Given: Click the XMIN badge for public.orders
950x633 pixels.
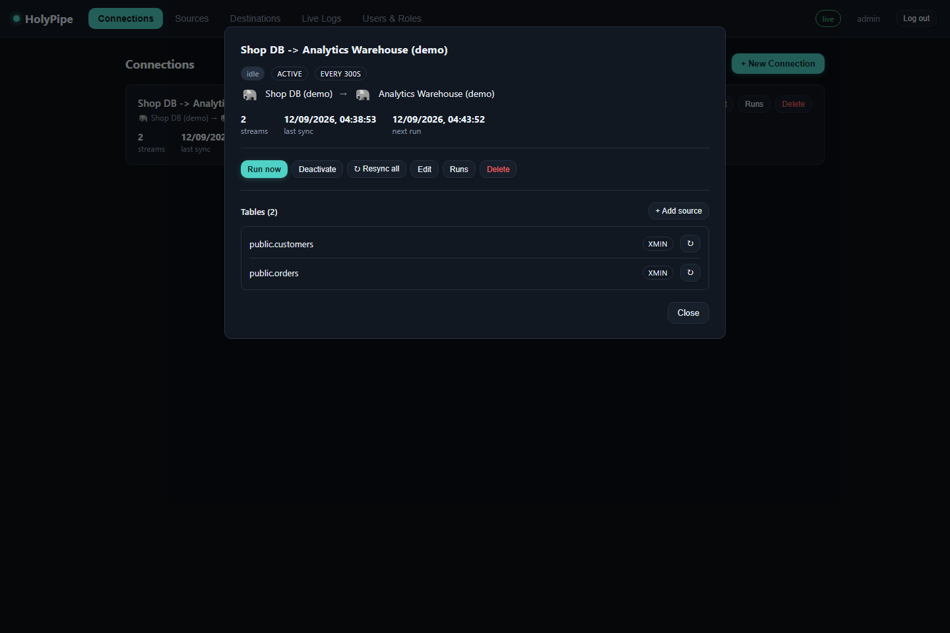Looking at the screenshot, I should coord(658,273).
